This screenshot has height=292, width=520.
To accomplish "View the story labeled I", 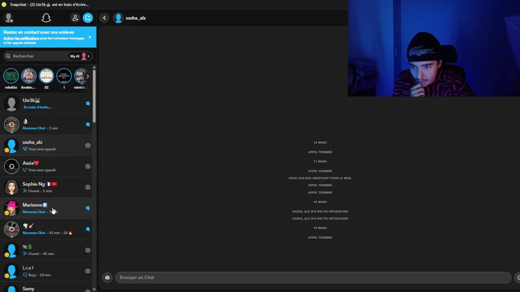I will [64, 76].
